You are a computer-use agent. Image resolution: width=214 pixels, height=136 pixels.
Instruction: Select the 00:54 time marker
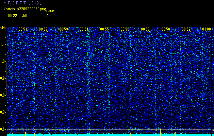[84, 29]
